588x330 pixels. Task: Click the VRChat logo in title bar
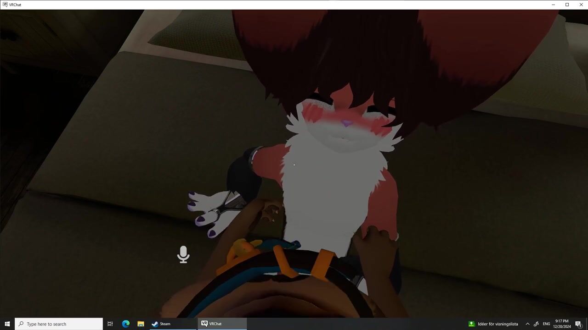(x=5, y=5)
